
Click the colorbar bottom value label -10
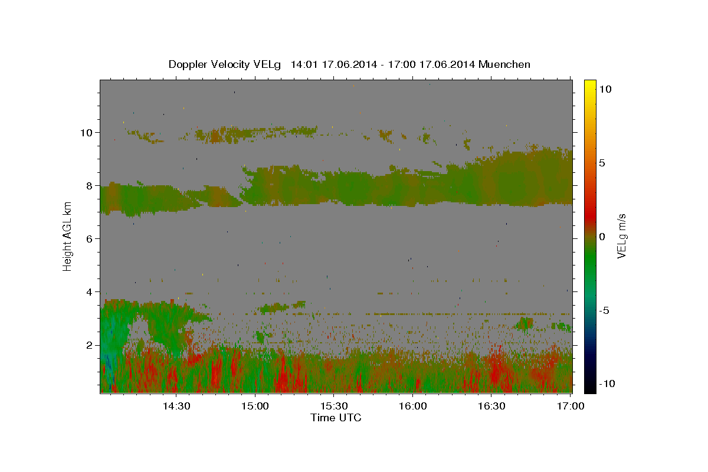607,383
